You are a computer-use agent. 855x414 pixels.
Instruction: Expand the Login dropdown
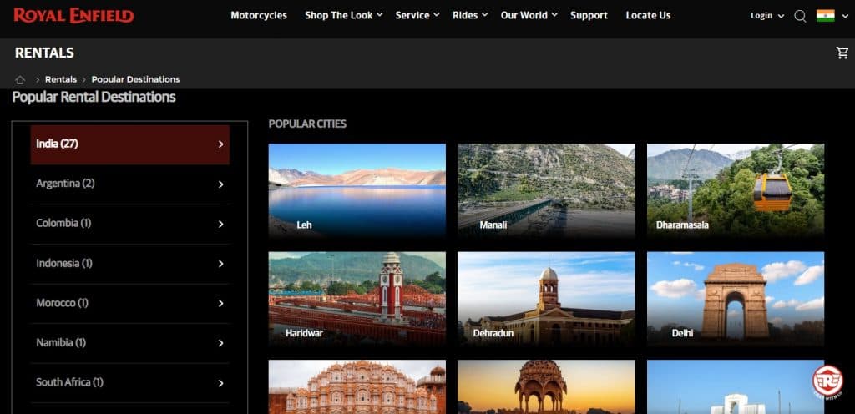click(766, 16)
